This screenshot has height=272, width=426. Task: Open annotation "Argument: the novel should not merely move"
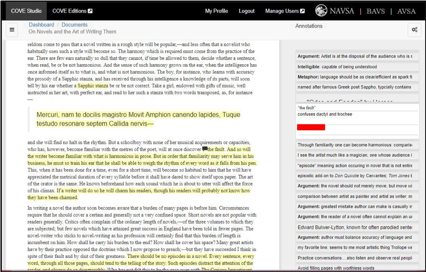pos(357,186)
